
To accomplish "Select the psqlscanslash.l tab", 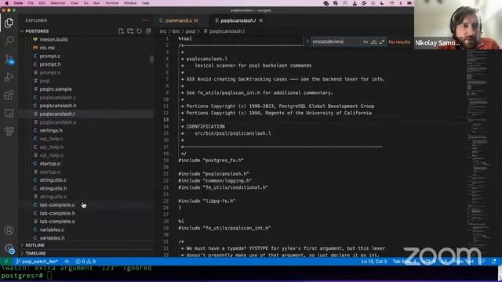I will click(x=238, y=20).
